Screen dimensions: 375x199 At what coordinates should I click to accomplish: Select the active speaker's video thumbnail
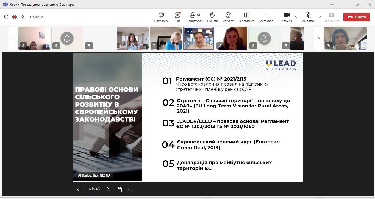tap(198, 38)
